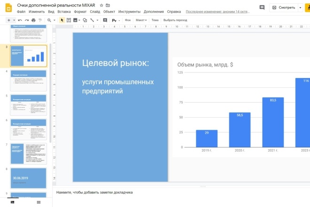
Task: Click the 2021 г. bar labeled 83,5
Action: click(x=273, y=122)
